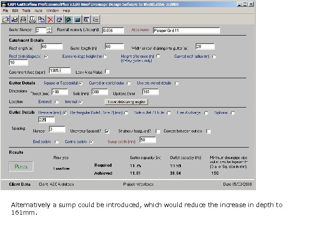Click the Rainfall intensity field
320x240 pixels.
(113, 30)
